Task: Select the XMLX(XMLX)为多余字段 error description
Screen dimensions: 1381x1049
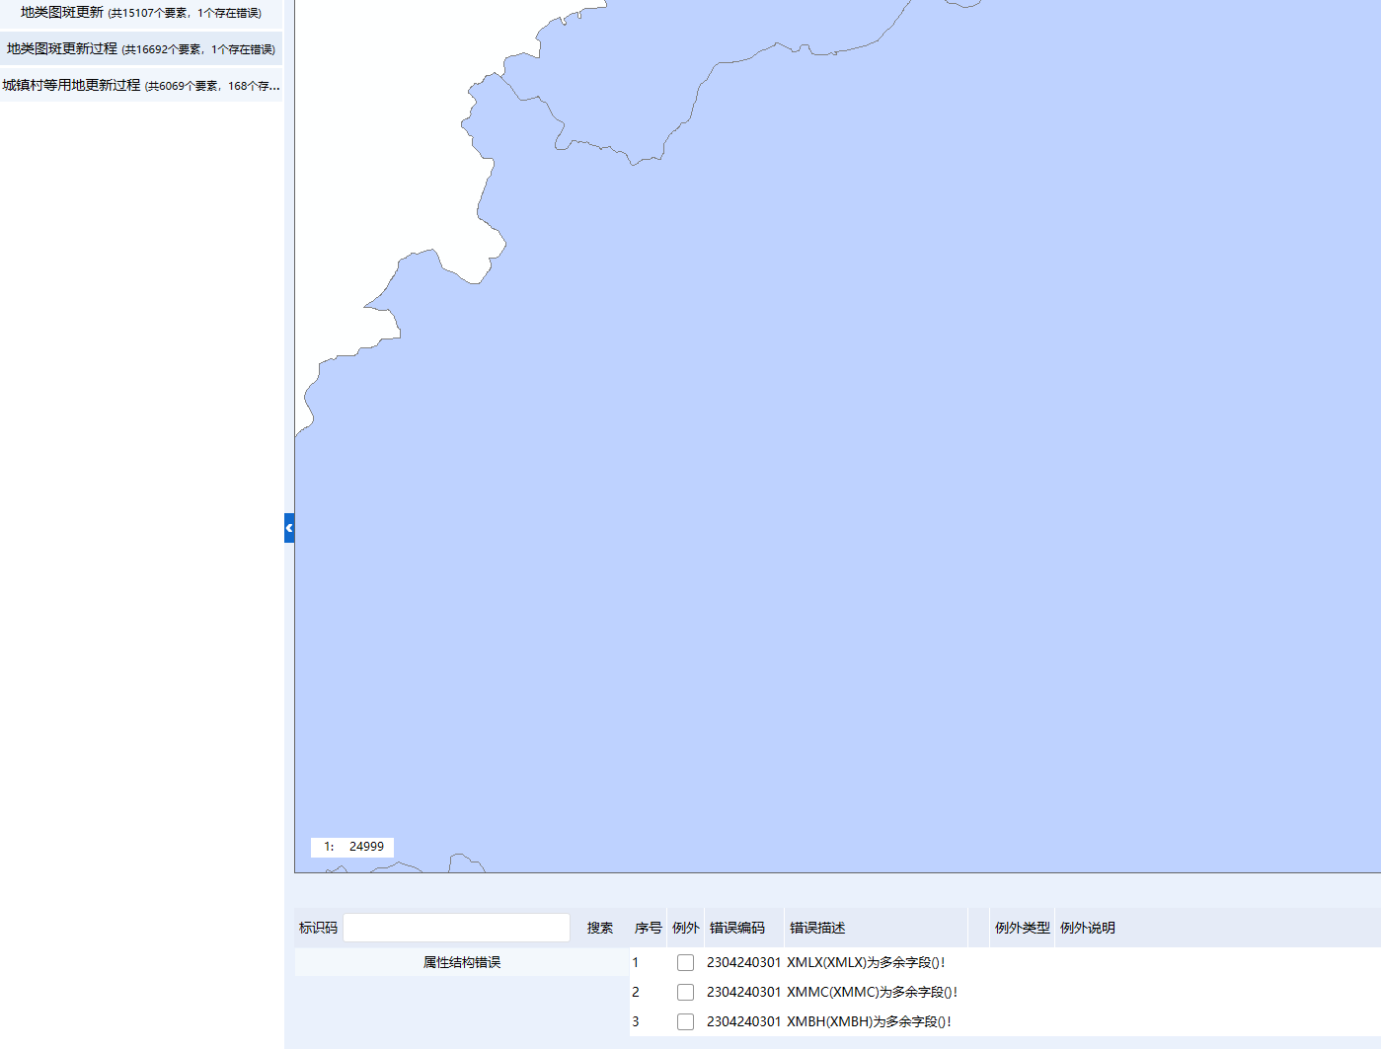Action: [x=866, y=962]
